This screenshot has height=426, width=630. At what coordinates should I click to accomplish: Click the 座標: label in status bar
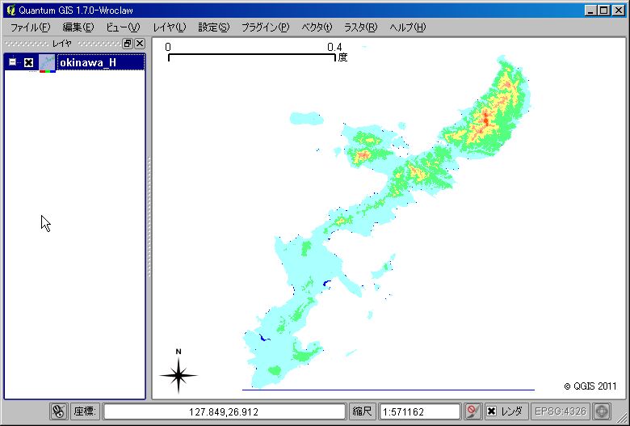(x=84, y=411)
